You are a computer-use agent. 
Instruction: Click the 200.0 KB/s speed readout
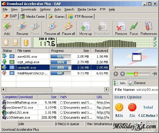pyautogui.click(x=47, y=39)
